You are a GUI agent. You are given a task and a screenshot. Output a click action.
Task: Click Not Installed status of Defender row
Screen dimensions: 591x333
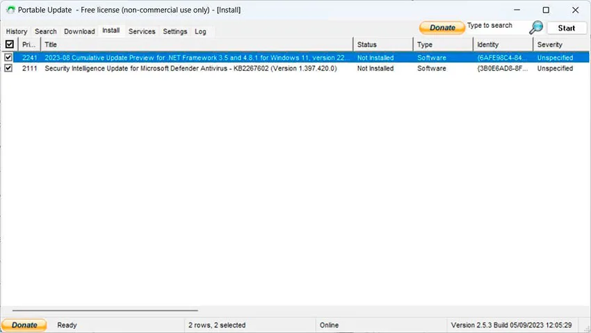375,69
